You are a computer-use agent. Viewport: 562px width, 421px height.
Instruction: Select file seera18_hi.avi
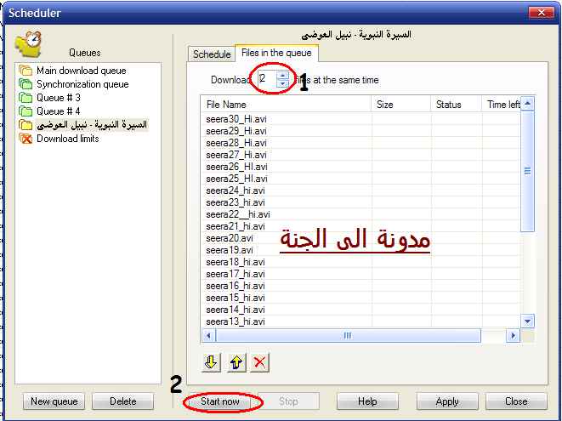(236, 262)
